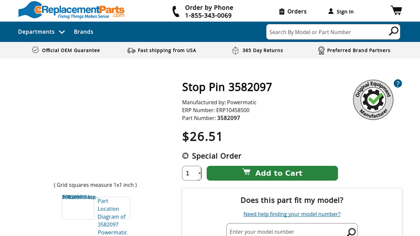Click the Preferred Brand Partners ribbon icon
This screenshot has width=420, height=236.
click(321, 50)
